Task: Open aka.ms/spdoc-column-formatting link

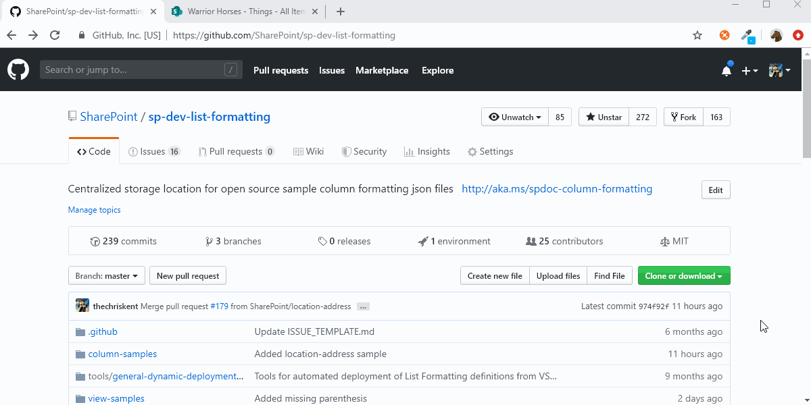Action: 557,189
